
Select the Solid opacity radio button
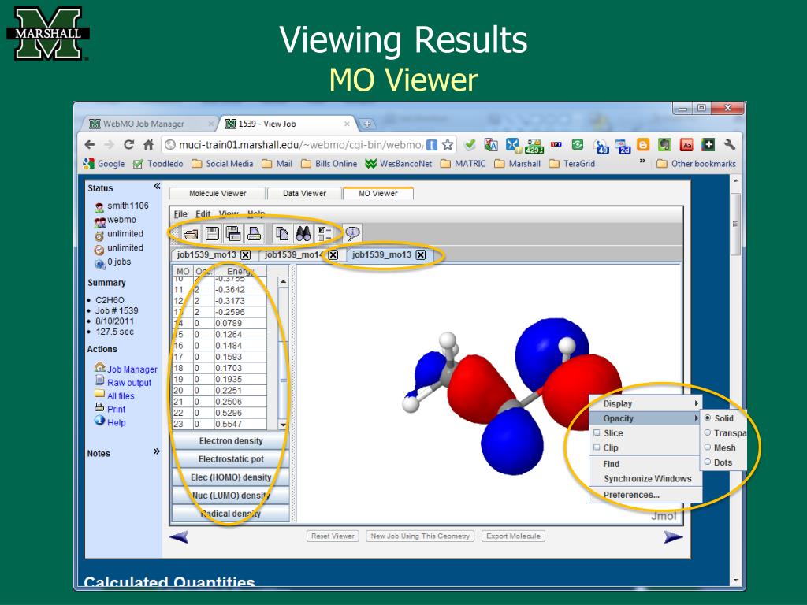708,418
